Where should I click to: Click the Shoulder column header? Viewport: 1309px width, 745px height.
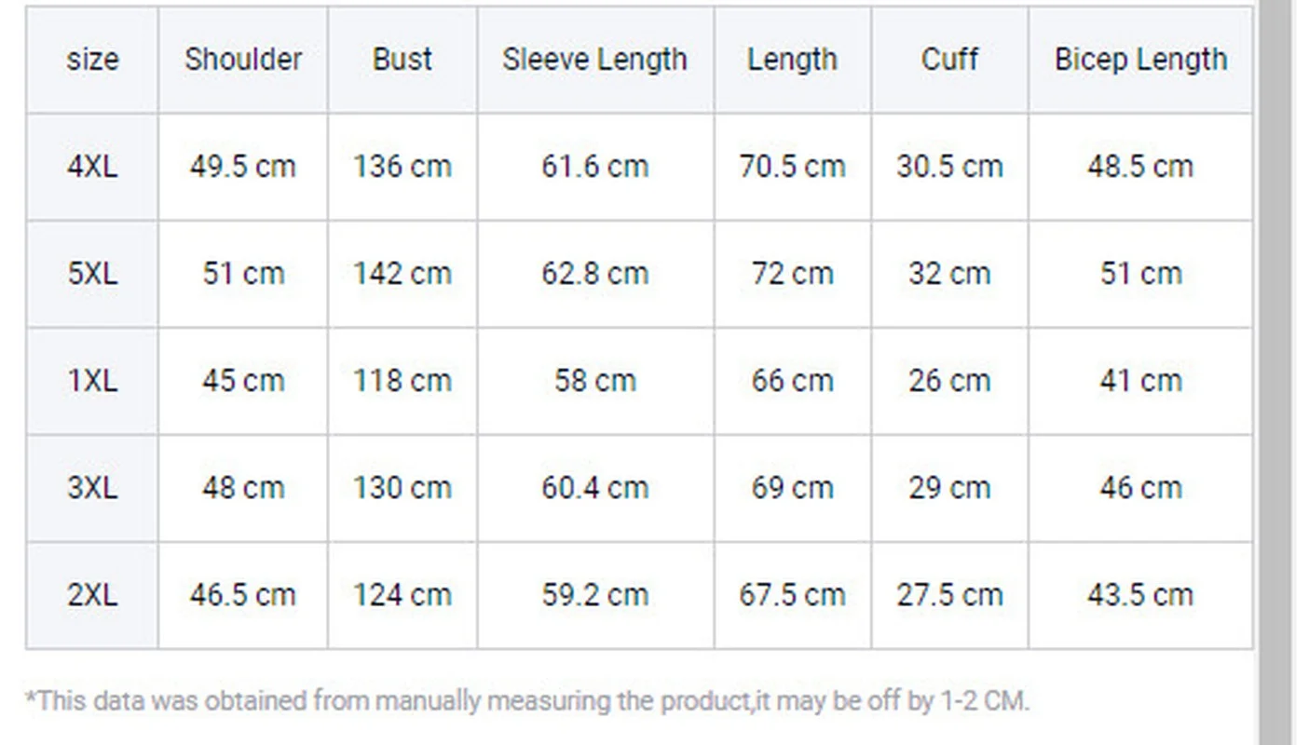(x=242, y=60)
